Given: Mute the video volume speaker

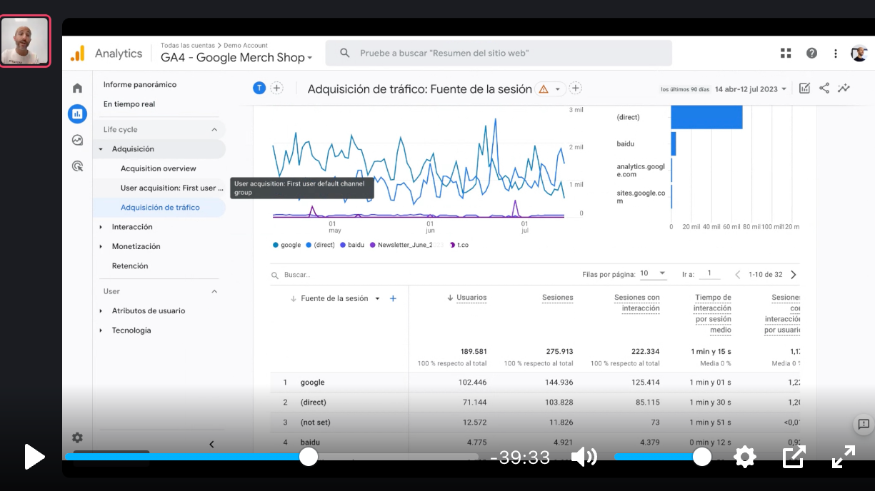Looking at the screenshot, I should 584,457.
